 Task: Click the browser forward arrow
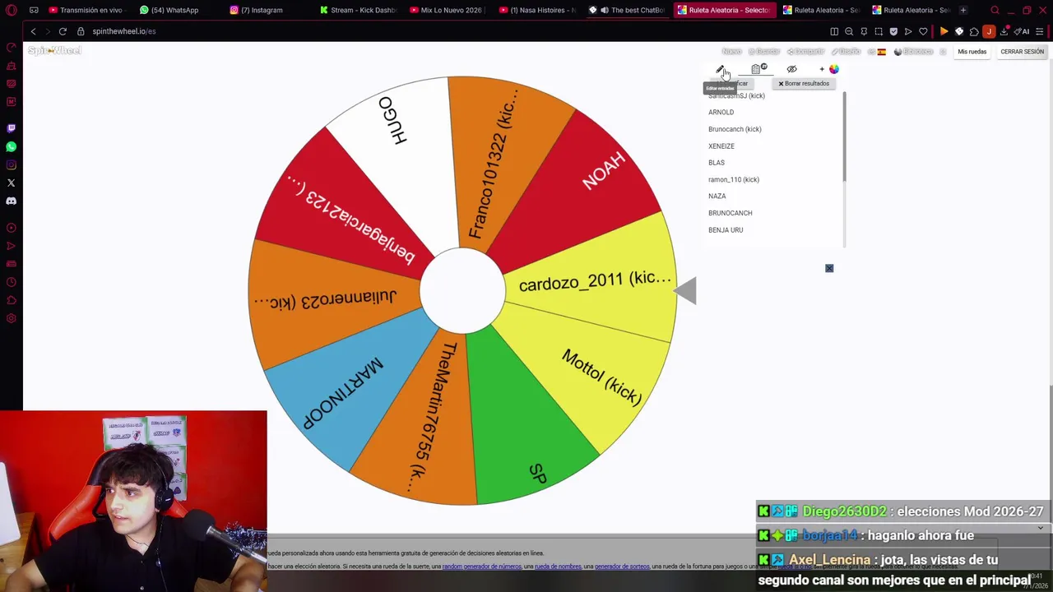click(48, 31)
